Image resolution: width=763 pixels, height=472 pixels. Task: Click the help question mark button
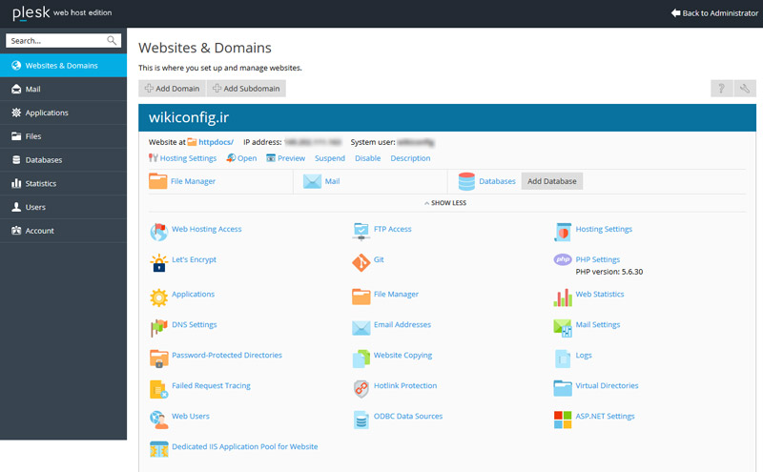click(x=722, y=88)
